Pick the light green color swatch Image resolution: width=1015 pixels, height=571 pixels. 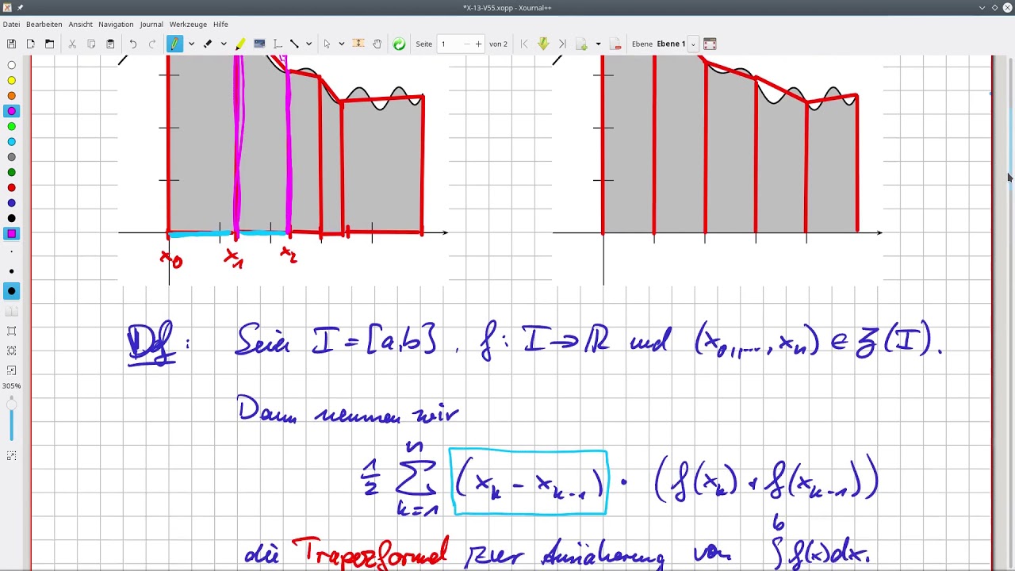click(12, 126)
